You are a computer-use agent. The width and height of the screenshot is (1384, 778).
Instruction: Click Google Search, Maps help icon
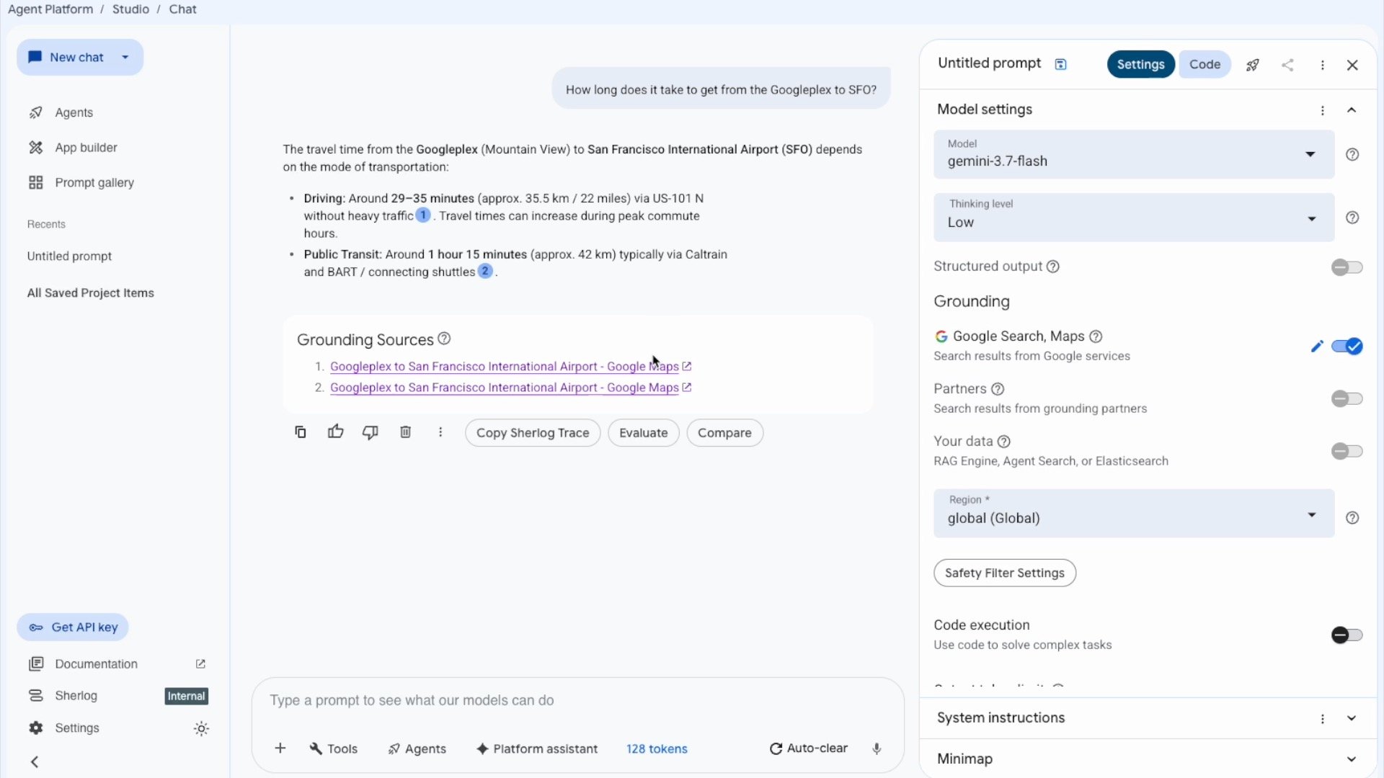pyautogui.click(x=1096, y=336)
